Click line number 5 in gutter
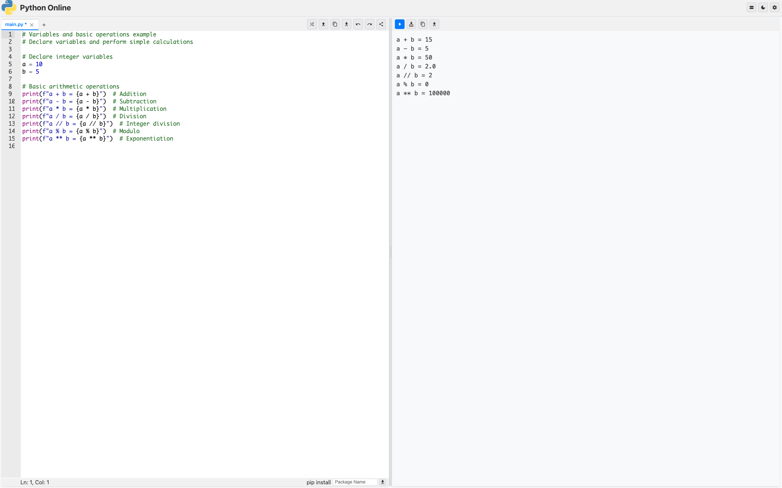782x488 pixels. [x=10, y=64]
